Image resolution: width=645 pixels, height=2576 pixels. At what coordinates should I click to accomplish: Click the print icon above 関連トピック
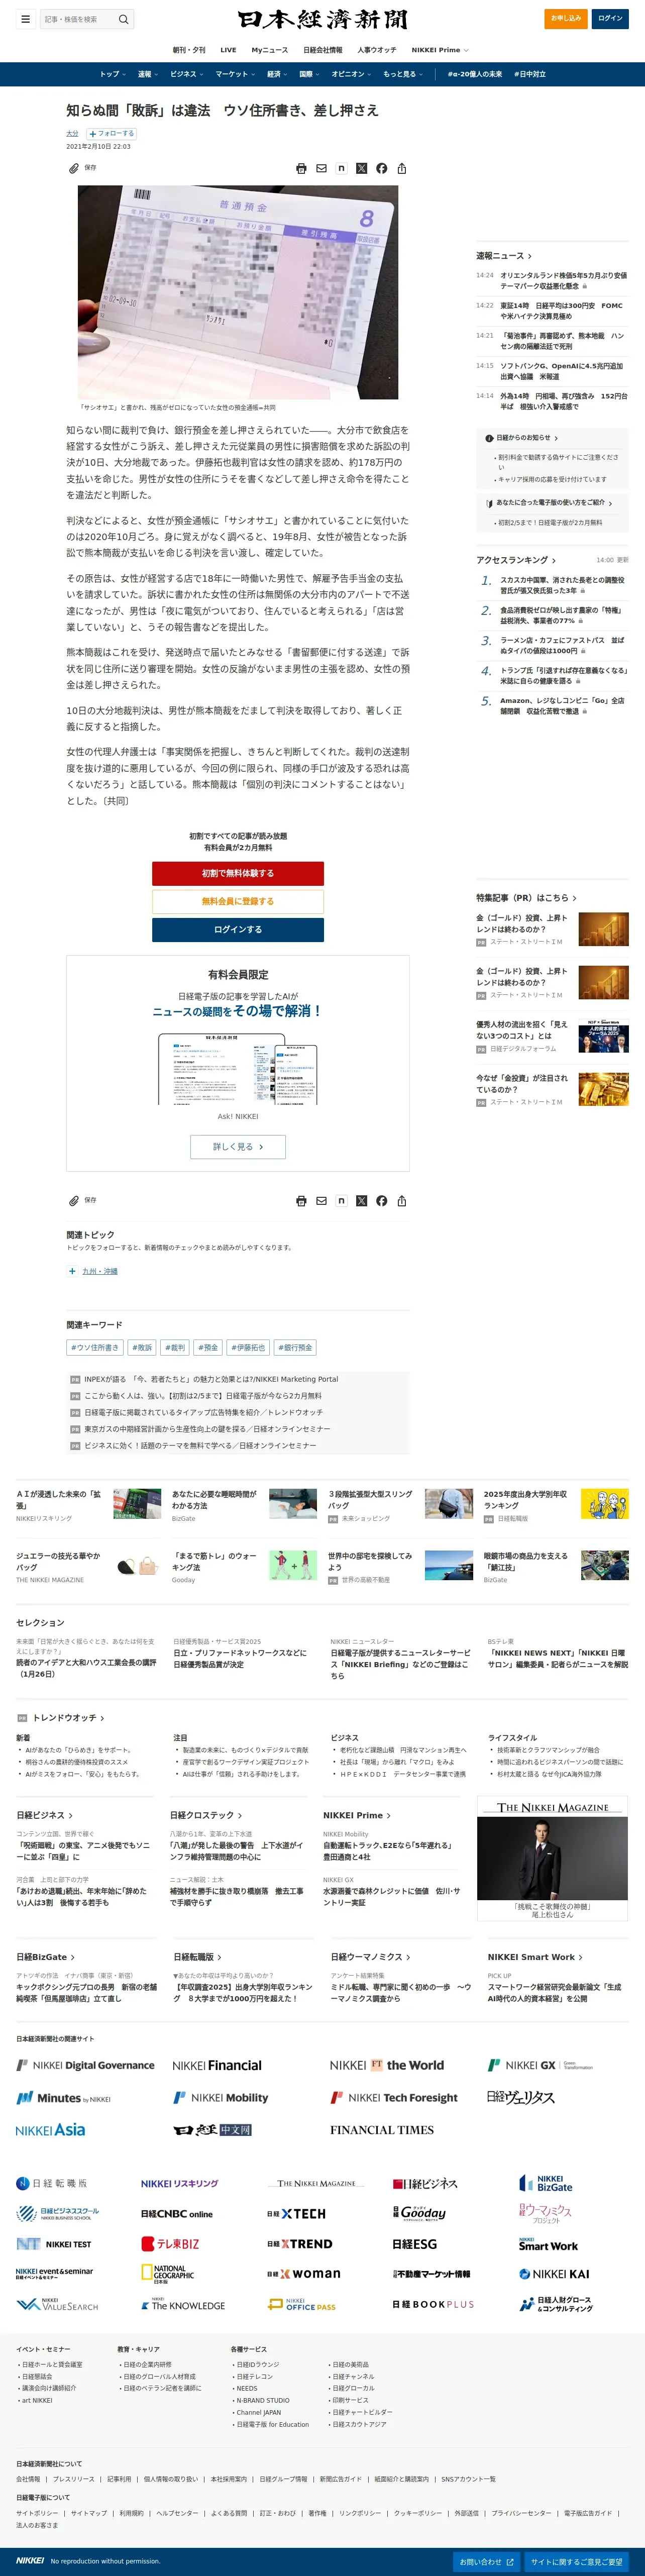[x=302, y=1201]
